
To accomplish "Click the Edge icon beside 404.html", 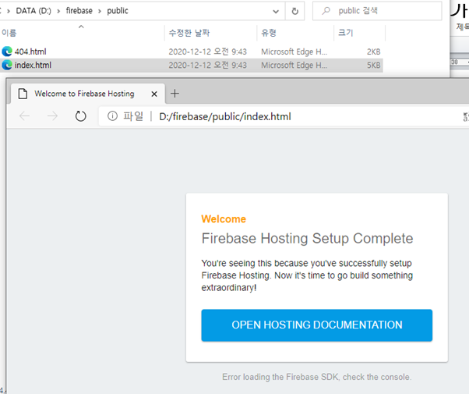I will [7, 51].
